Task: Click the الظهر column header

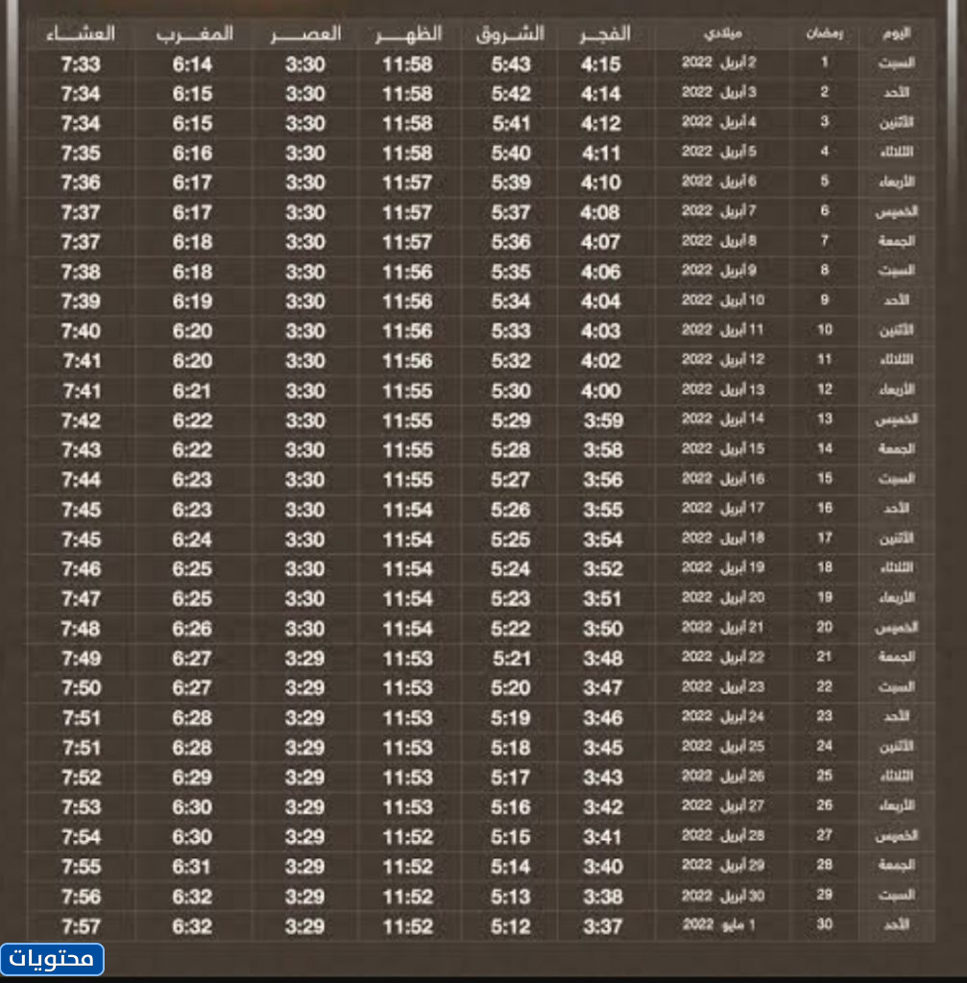Action: [409, 34]
